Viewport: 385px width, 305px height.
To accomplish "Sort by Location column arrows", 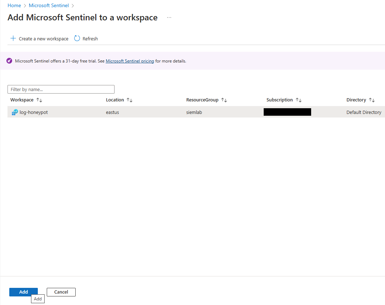I will 130,100.
